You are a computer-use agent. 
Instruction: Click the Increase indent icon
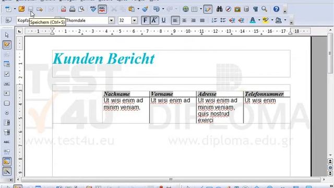coord(241,20)
